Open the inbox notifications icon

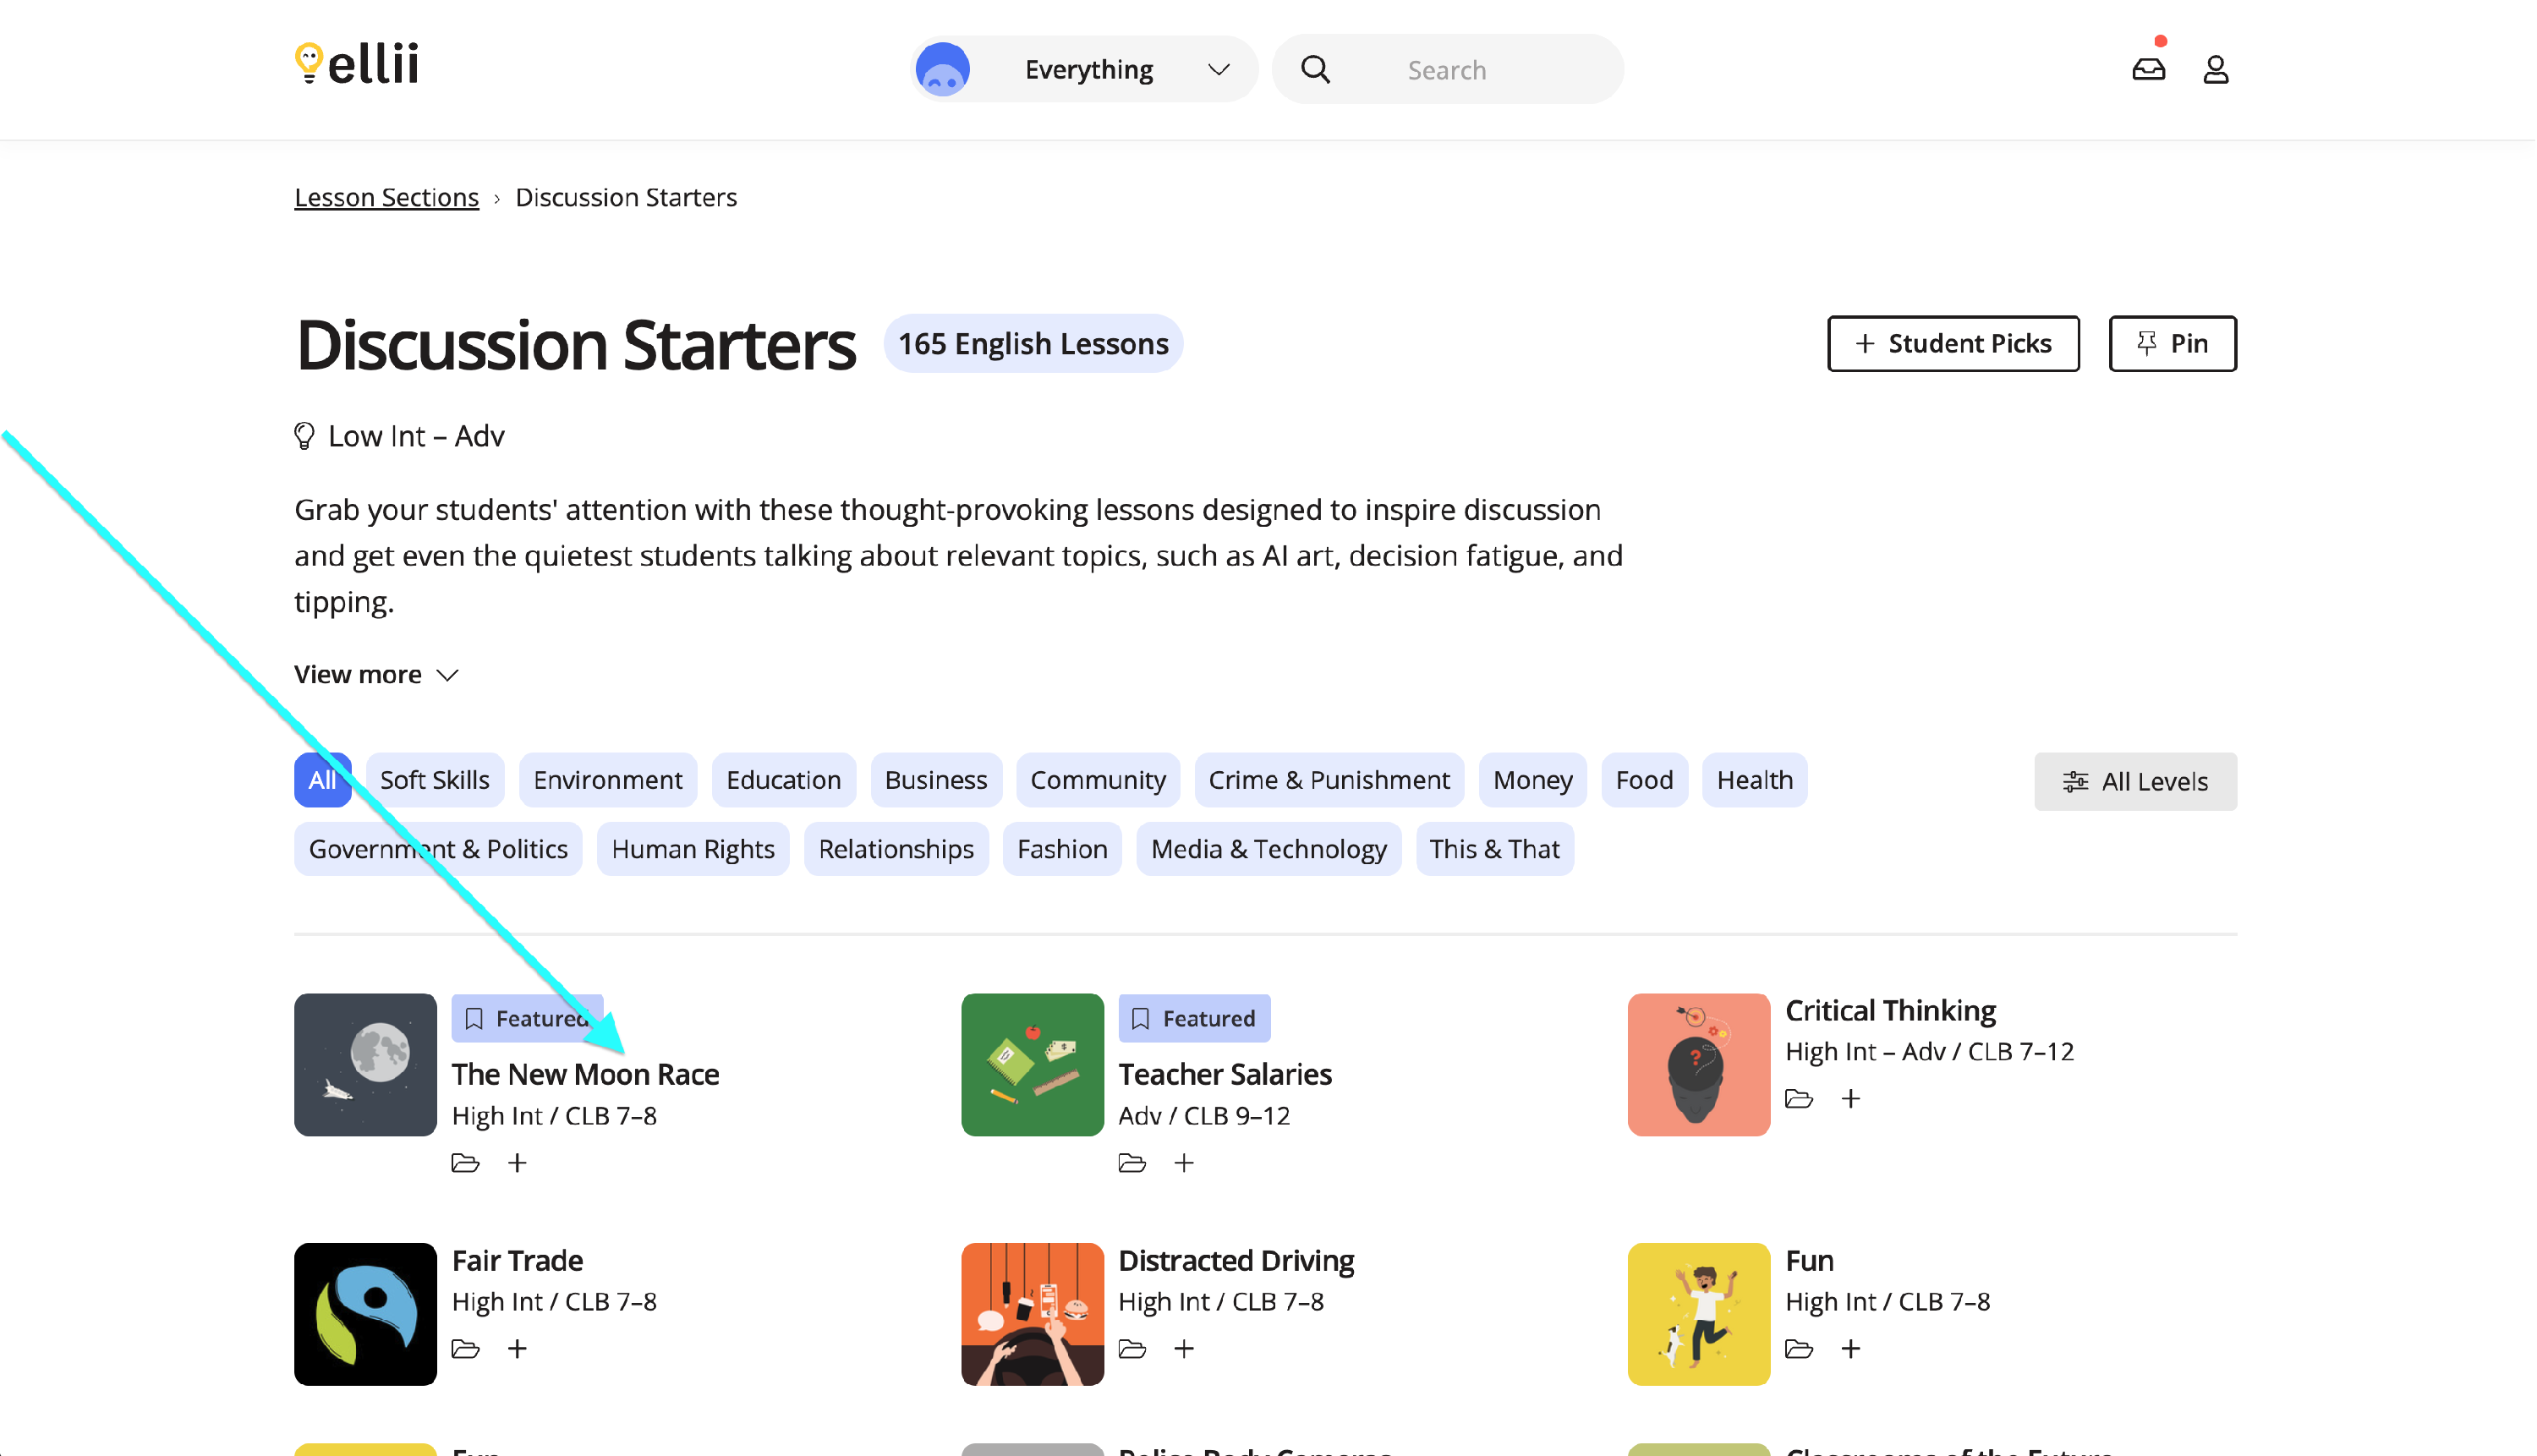point(2148,69)
